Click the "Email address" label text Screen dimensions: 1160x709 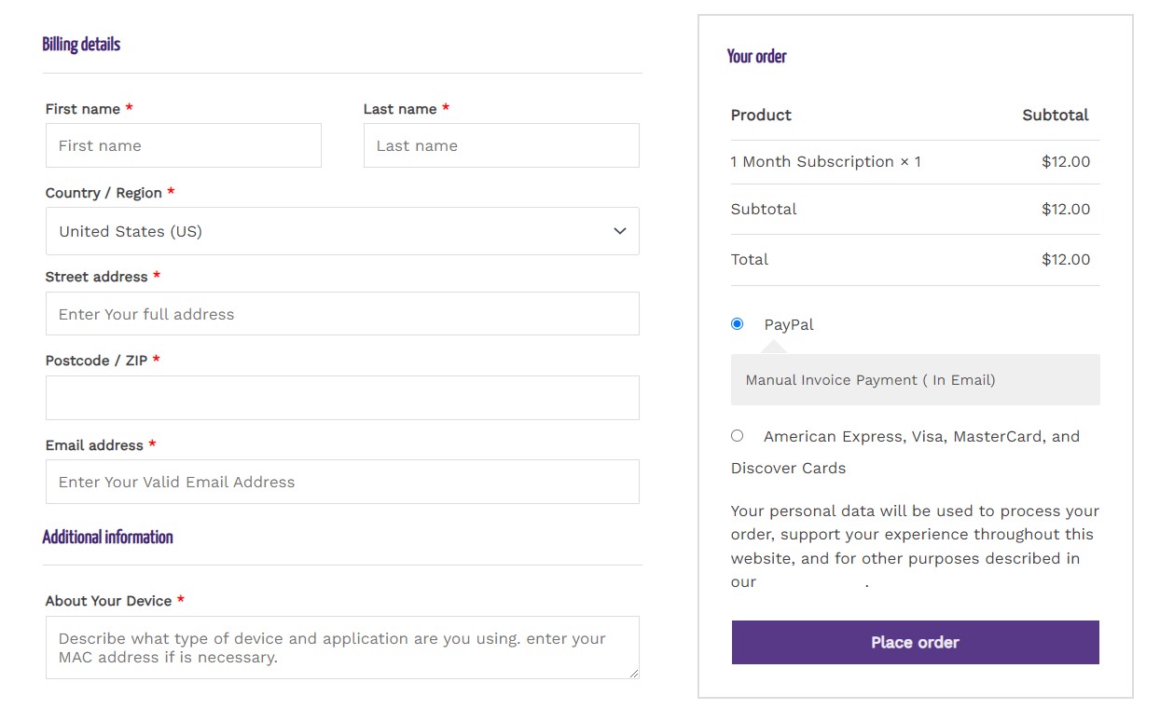pyautogui.click(x=94, y=445)
